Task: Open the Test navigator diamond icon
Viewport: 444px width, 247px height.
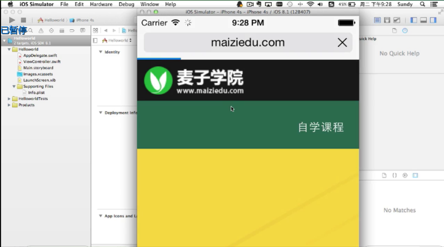Action: tap(51, 30)
